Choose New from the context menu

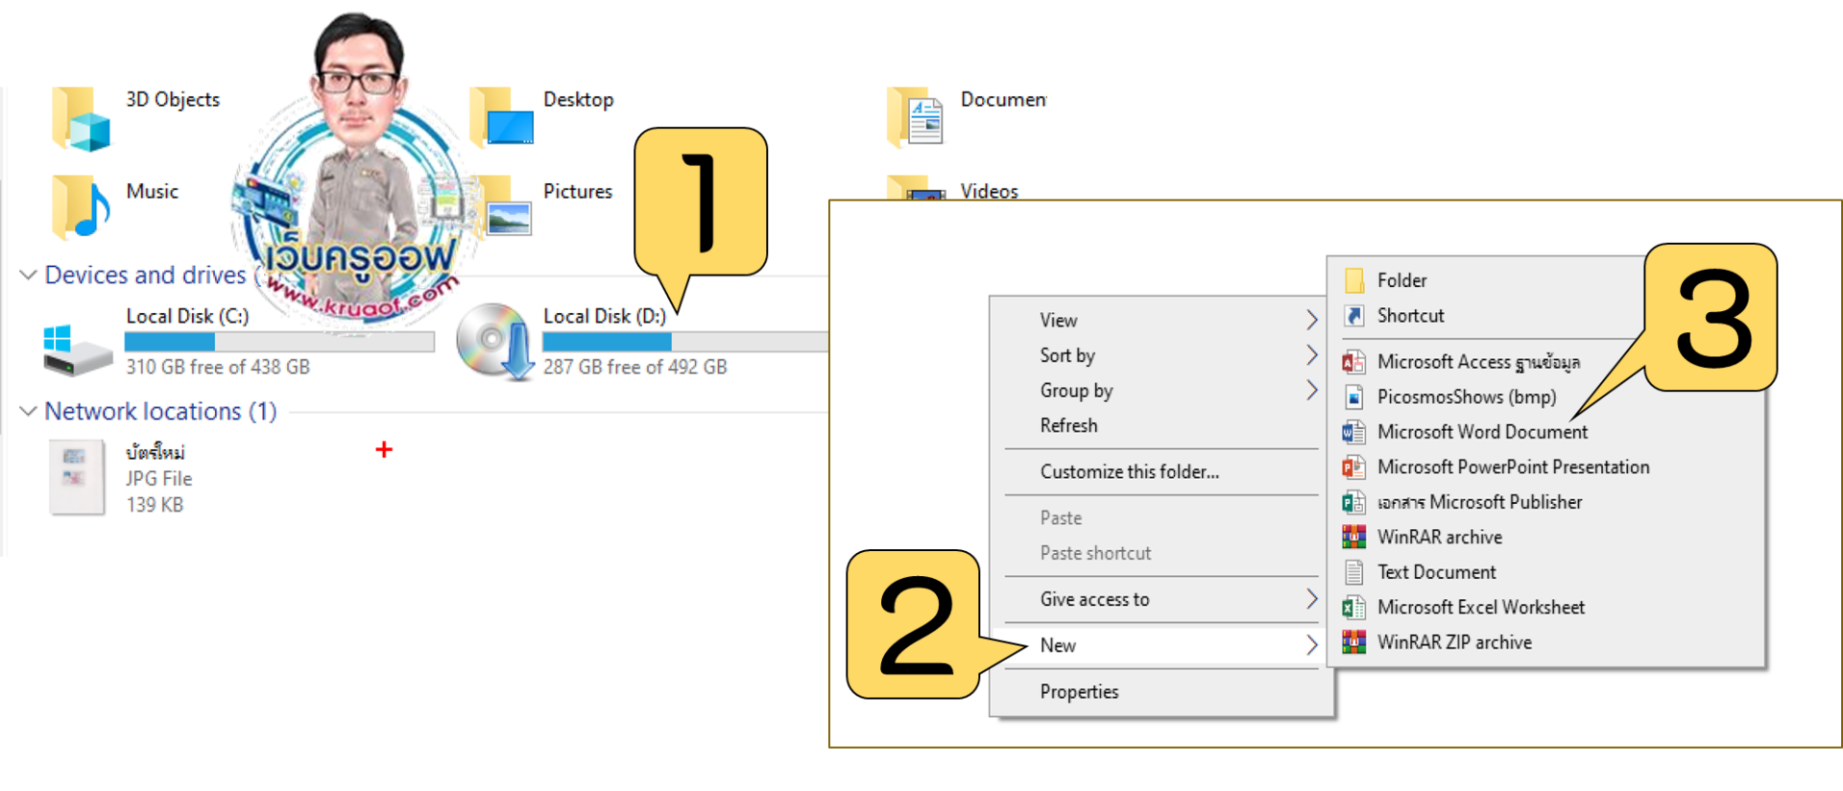1058,645
